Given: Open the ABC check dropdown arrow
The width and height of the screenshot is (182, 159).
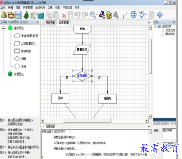Looking at the screenshot, I should click(x=147, y=15).
